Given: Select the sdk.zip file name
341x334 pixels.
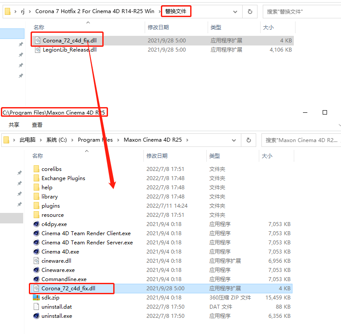Looking at the screenshot, I should click(x=50, y=297).
